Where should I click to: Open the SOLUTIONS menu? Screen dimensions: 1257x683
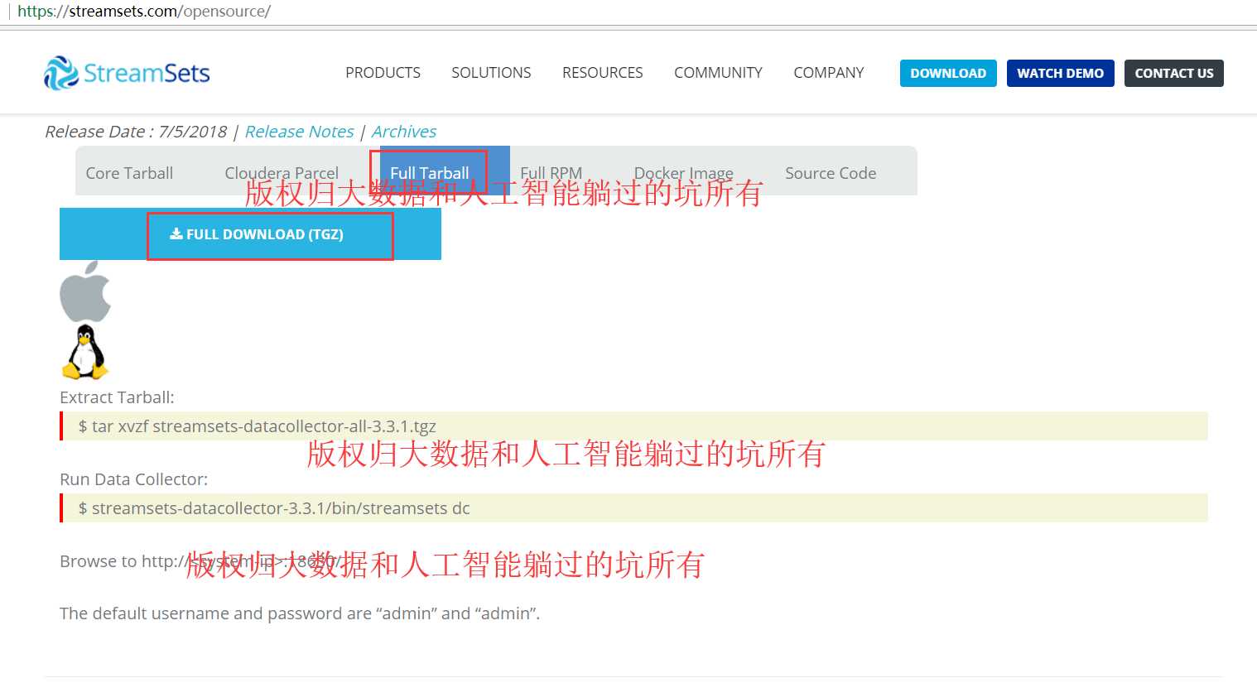pyautogui.click(x=491, y=73)
